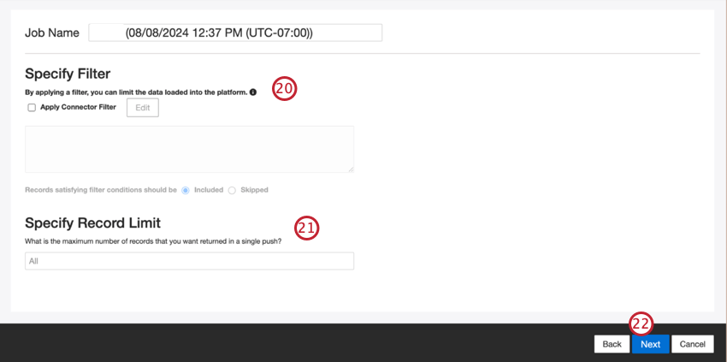
Task: Cancel the job setup
Action: click(692, 344)
